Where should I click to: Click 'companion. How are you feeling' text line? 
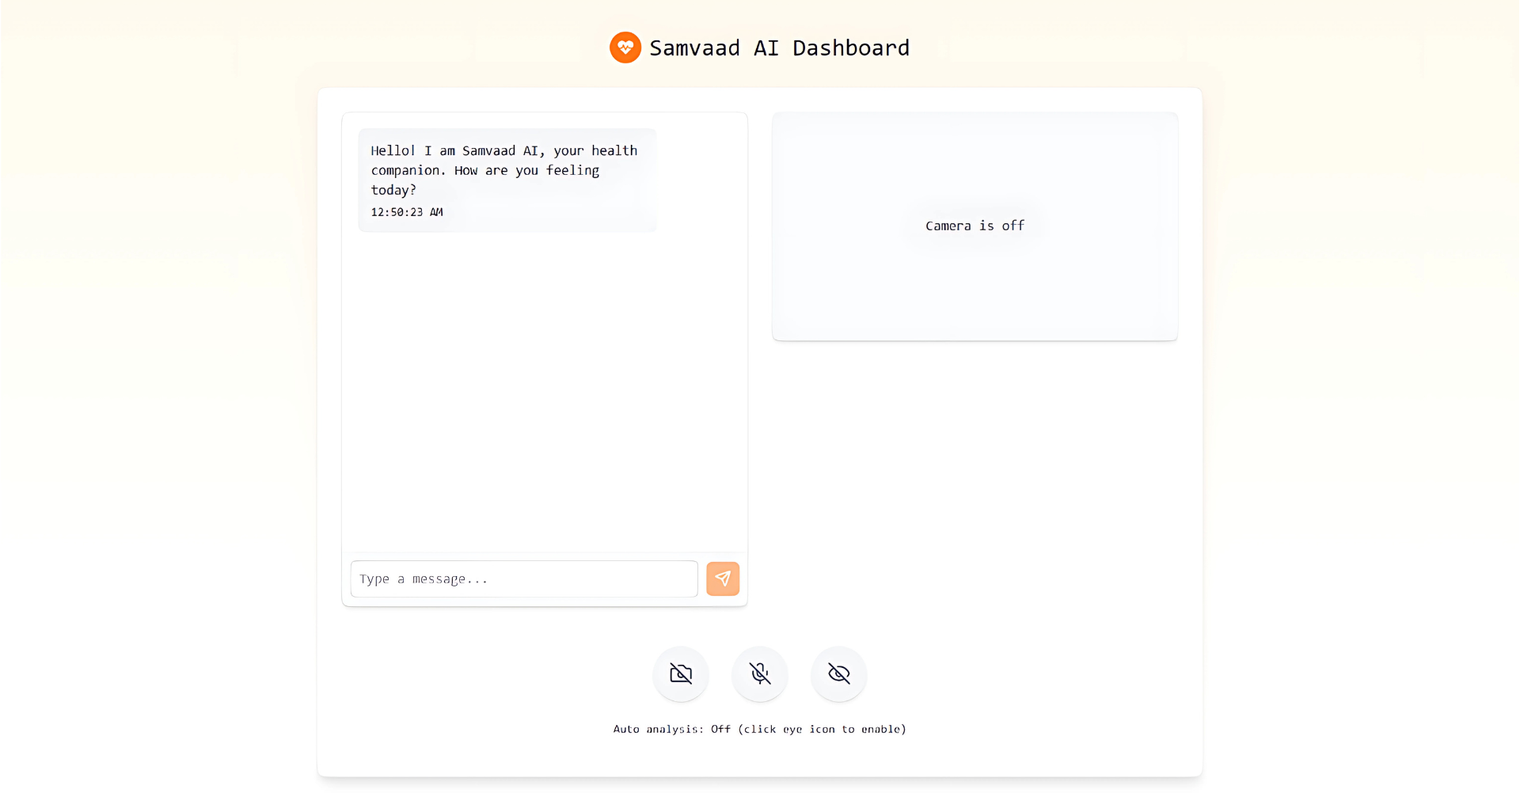click(x=484, y=170)
